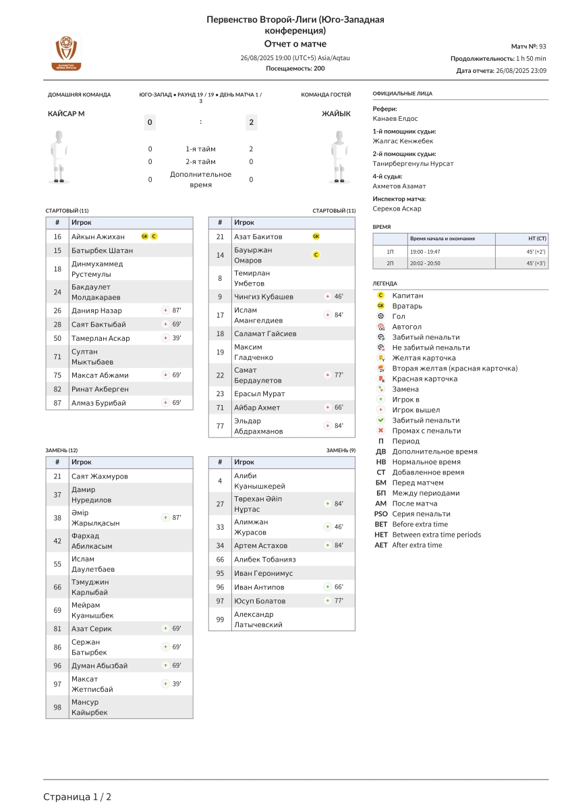Click the yellow card icon in the legend
This screenshot has width=572, height=810.
click(380, 358)
